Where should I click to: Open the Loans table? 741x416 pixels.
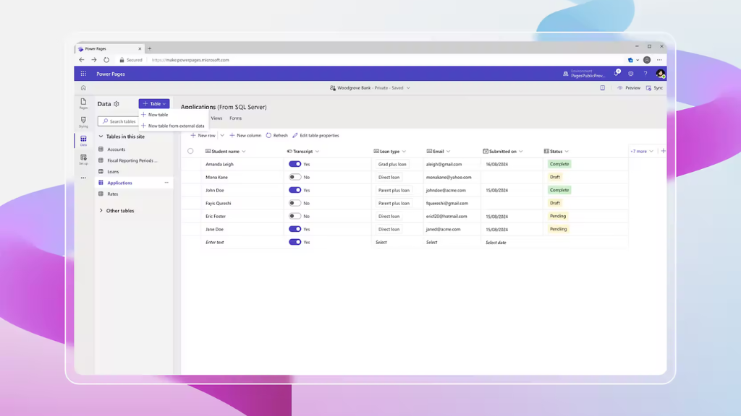coord(113,172)
